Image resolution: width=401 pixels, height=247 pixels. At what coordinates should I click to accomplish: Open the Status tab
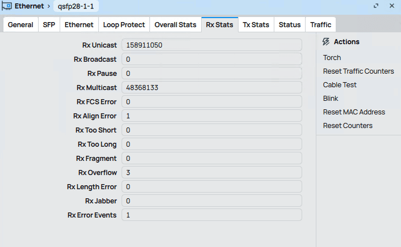pos(290,25)
